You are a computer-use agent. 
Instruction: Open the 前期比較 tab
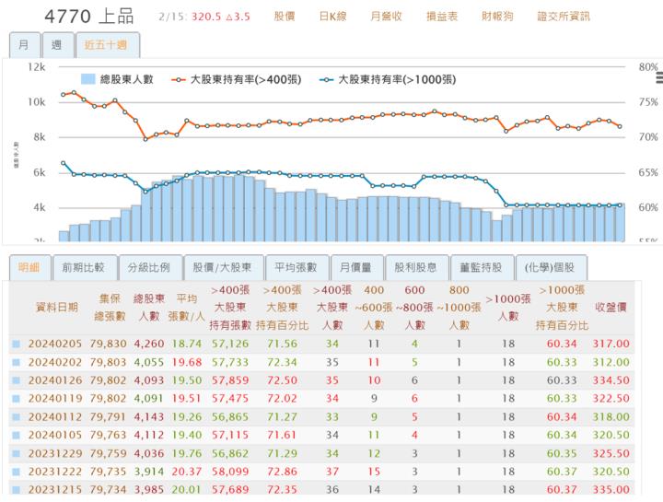[84, 267]
